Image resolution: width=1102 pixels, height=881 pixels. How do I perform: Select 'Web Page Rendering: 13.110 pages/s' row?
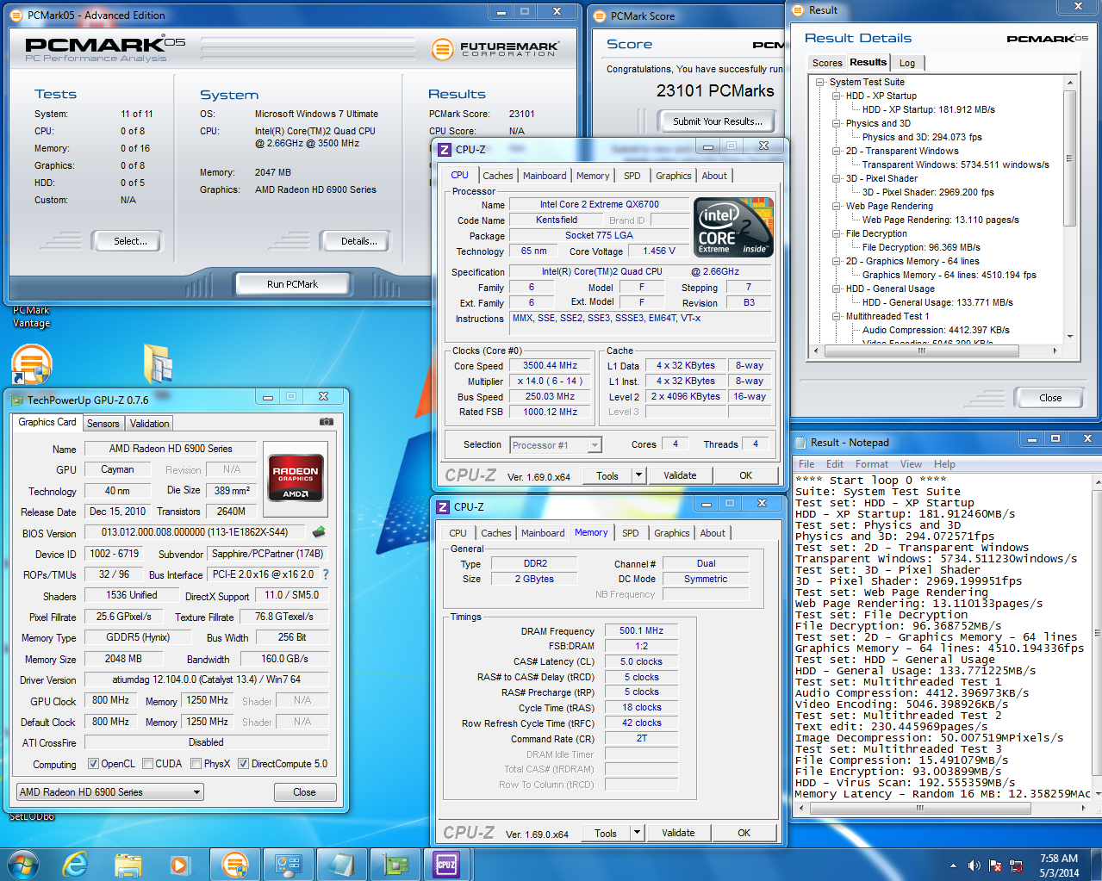940,220
